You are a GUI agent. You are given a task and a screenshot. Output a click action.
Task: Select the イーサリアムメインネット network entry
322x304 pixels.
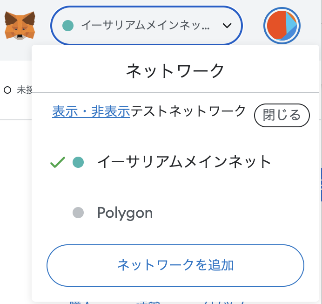click(175, 162)
